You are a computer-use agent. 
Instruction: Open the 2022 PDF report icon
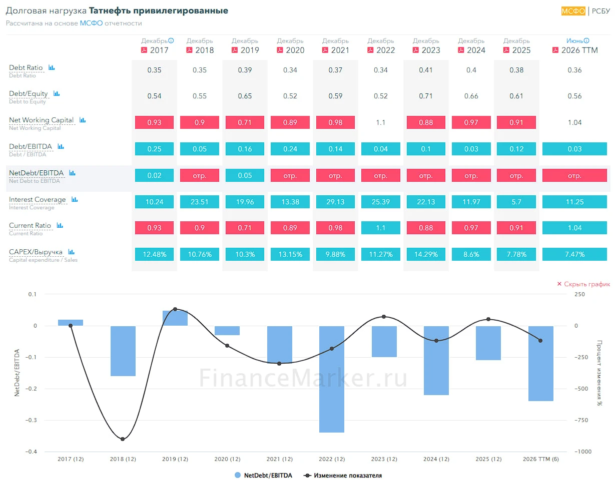tap(370, 50)
